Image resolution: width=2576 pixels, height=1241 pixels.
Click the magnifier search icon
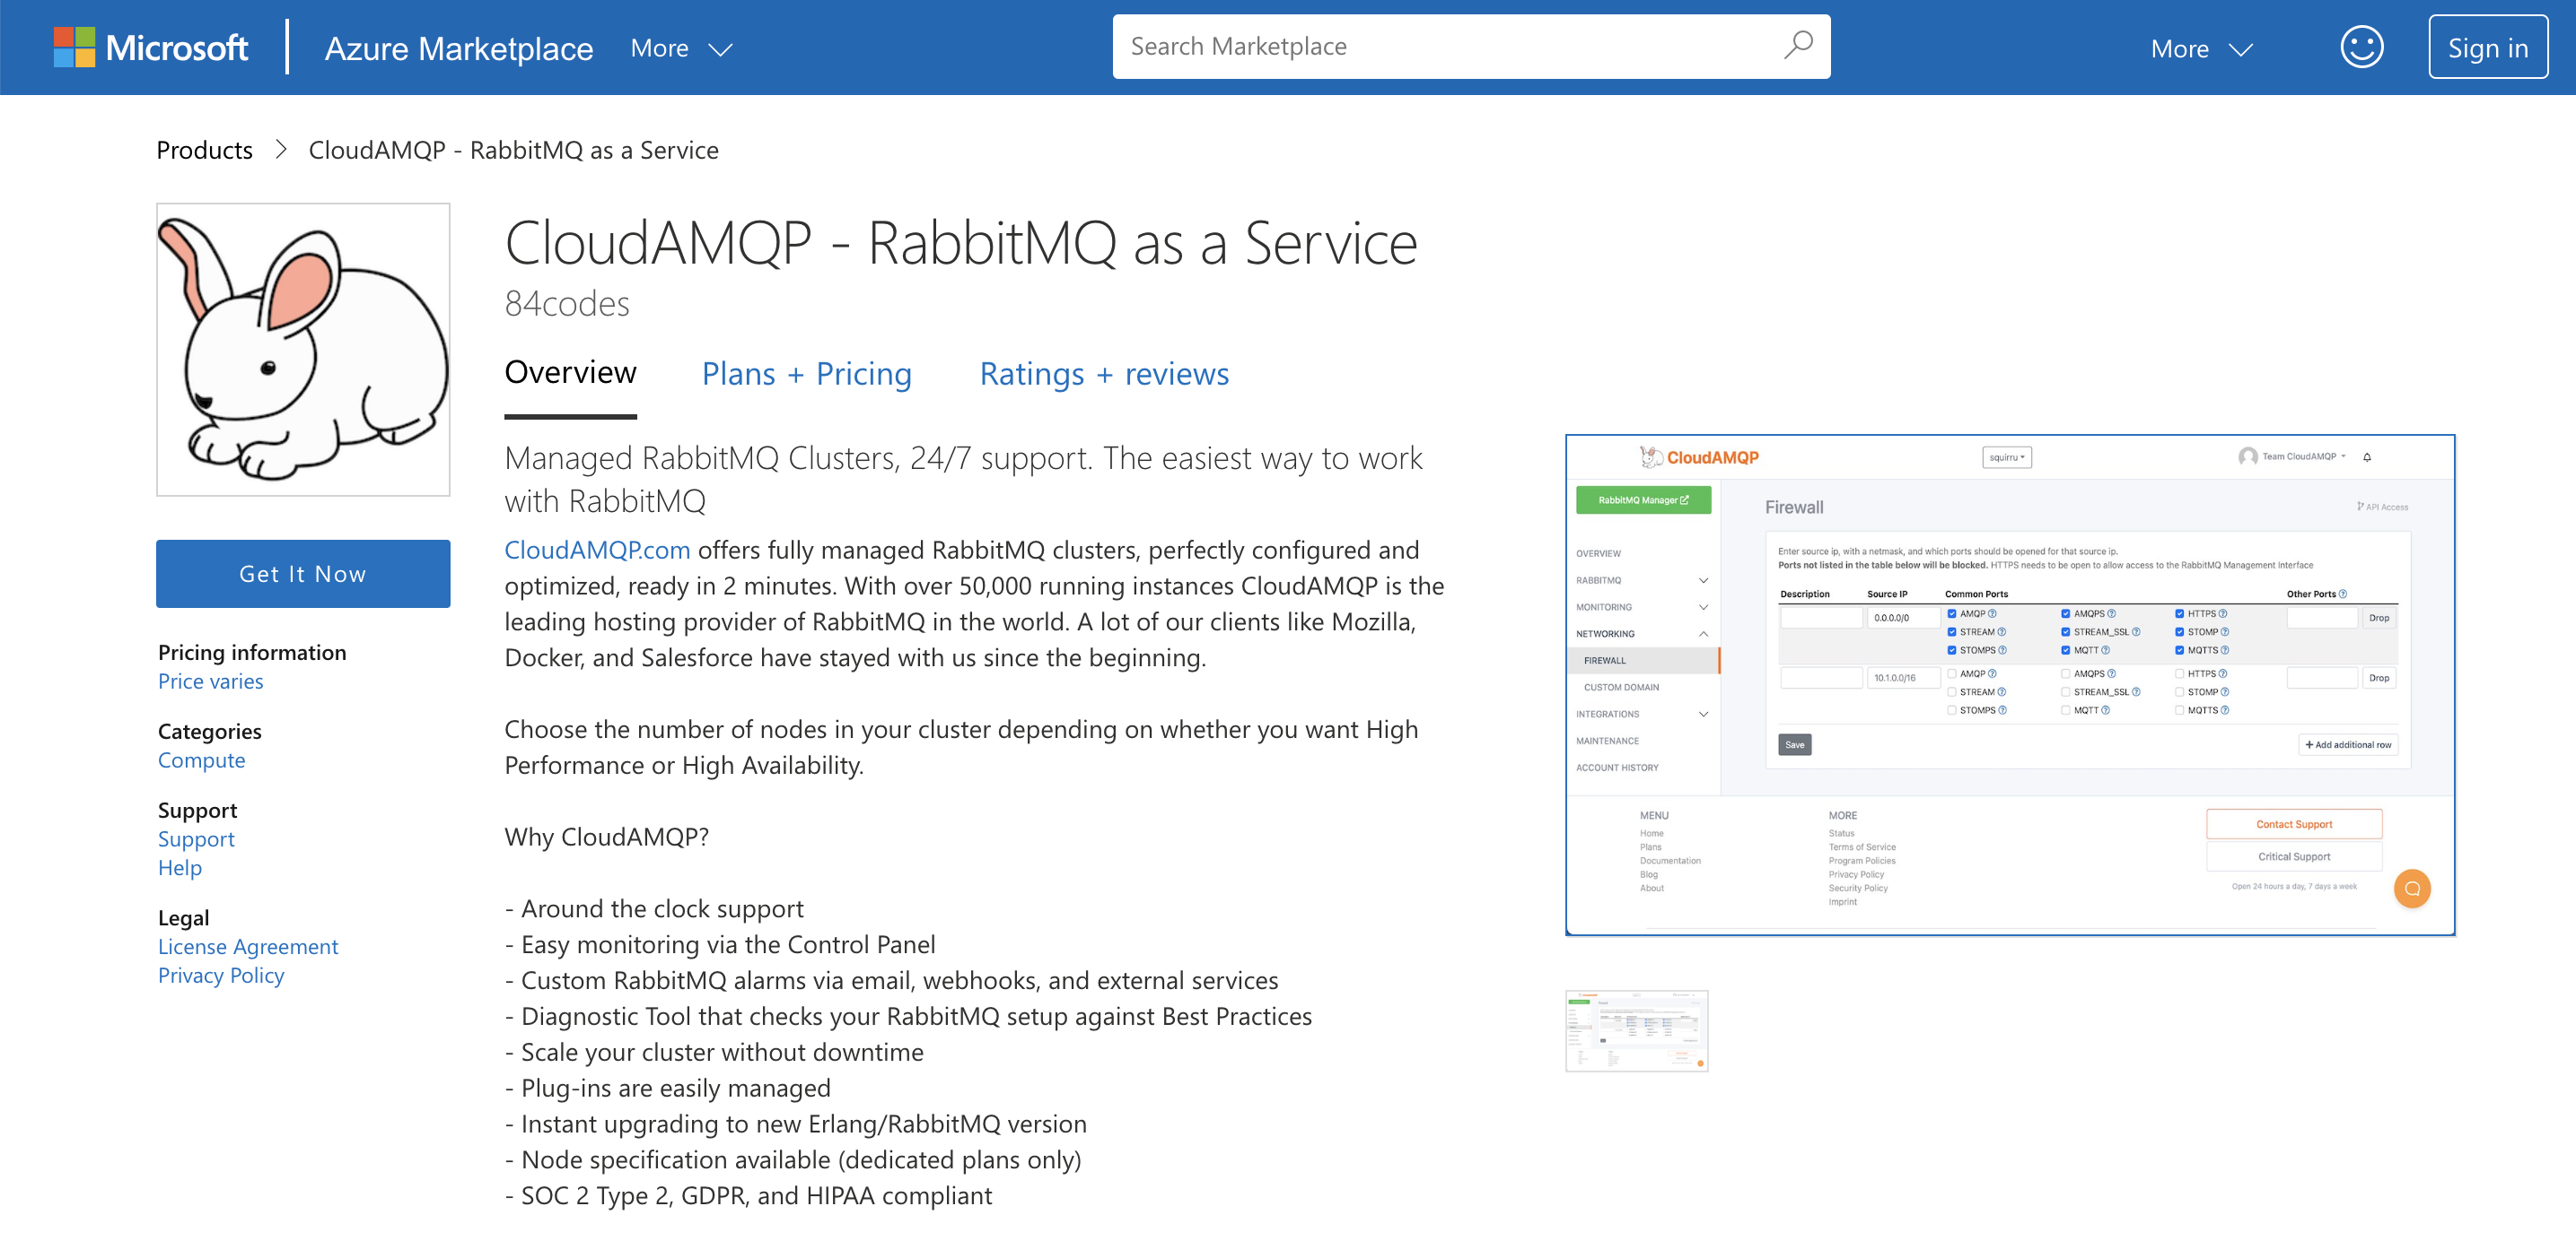coord(1798,46)
